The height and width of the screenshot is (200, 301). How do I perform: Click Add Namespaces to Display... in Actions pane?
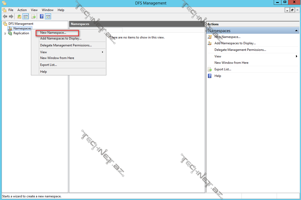pos(235,43)
